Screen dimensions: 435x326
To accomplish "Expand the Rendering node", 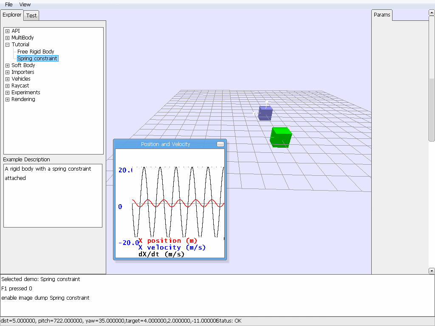I will (7, 99).
